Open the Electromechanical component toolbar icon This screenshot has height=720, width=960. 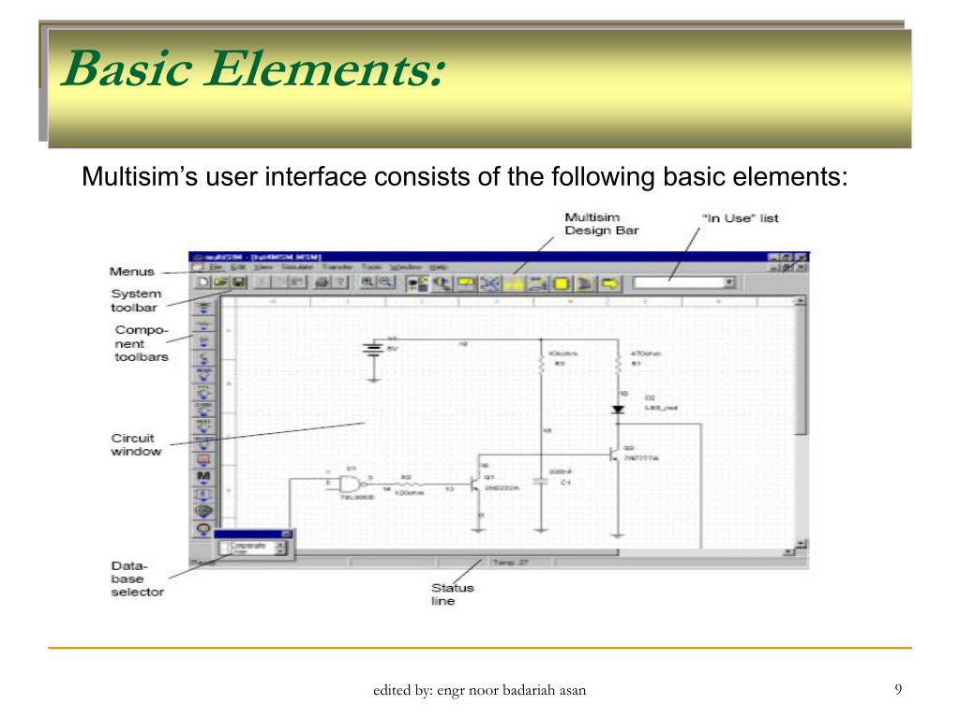pos(203,529)
